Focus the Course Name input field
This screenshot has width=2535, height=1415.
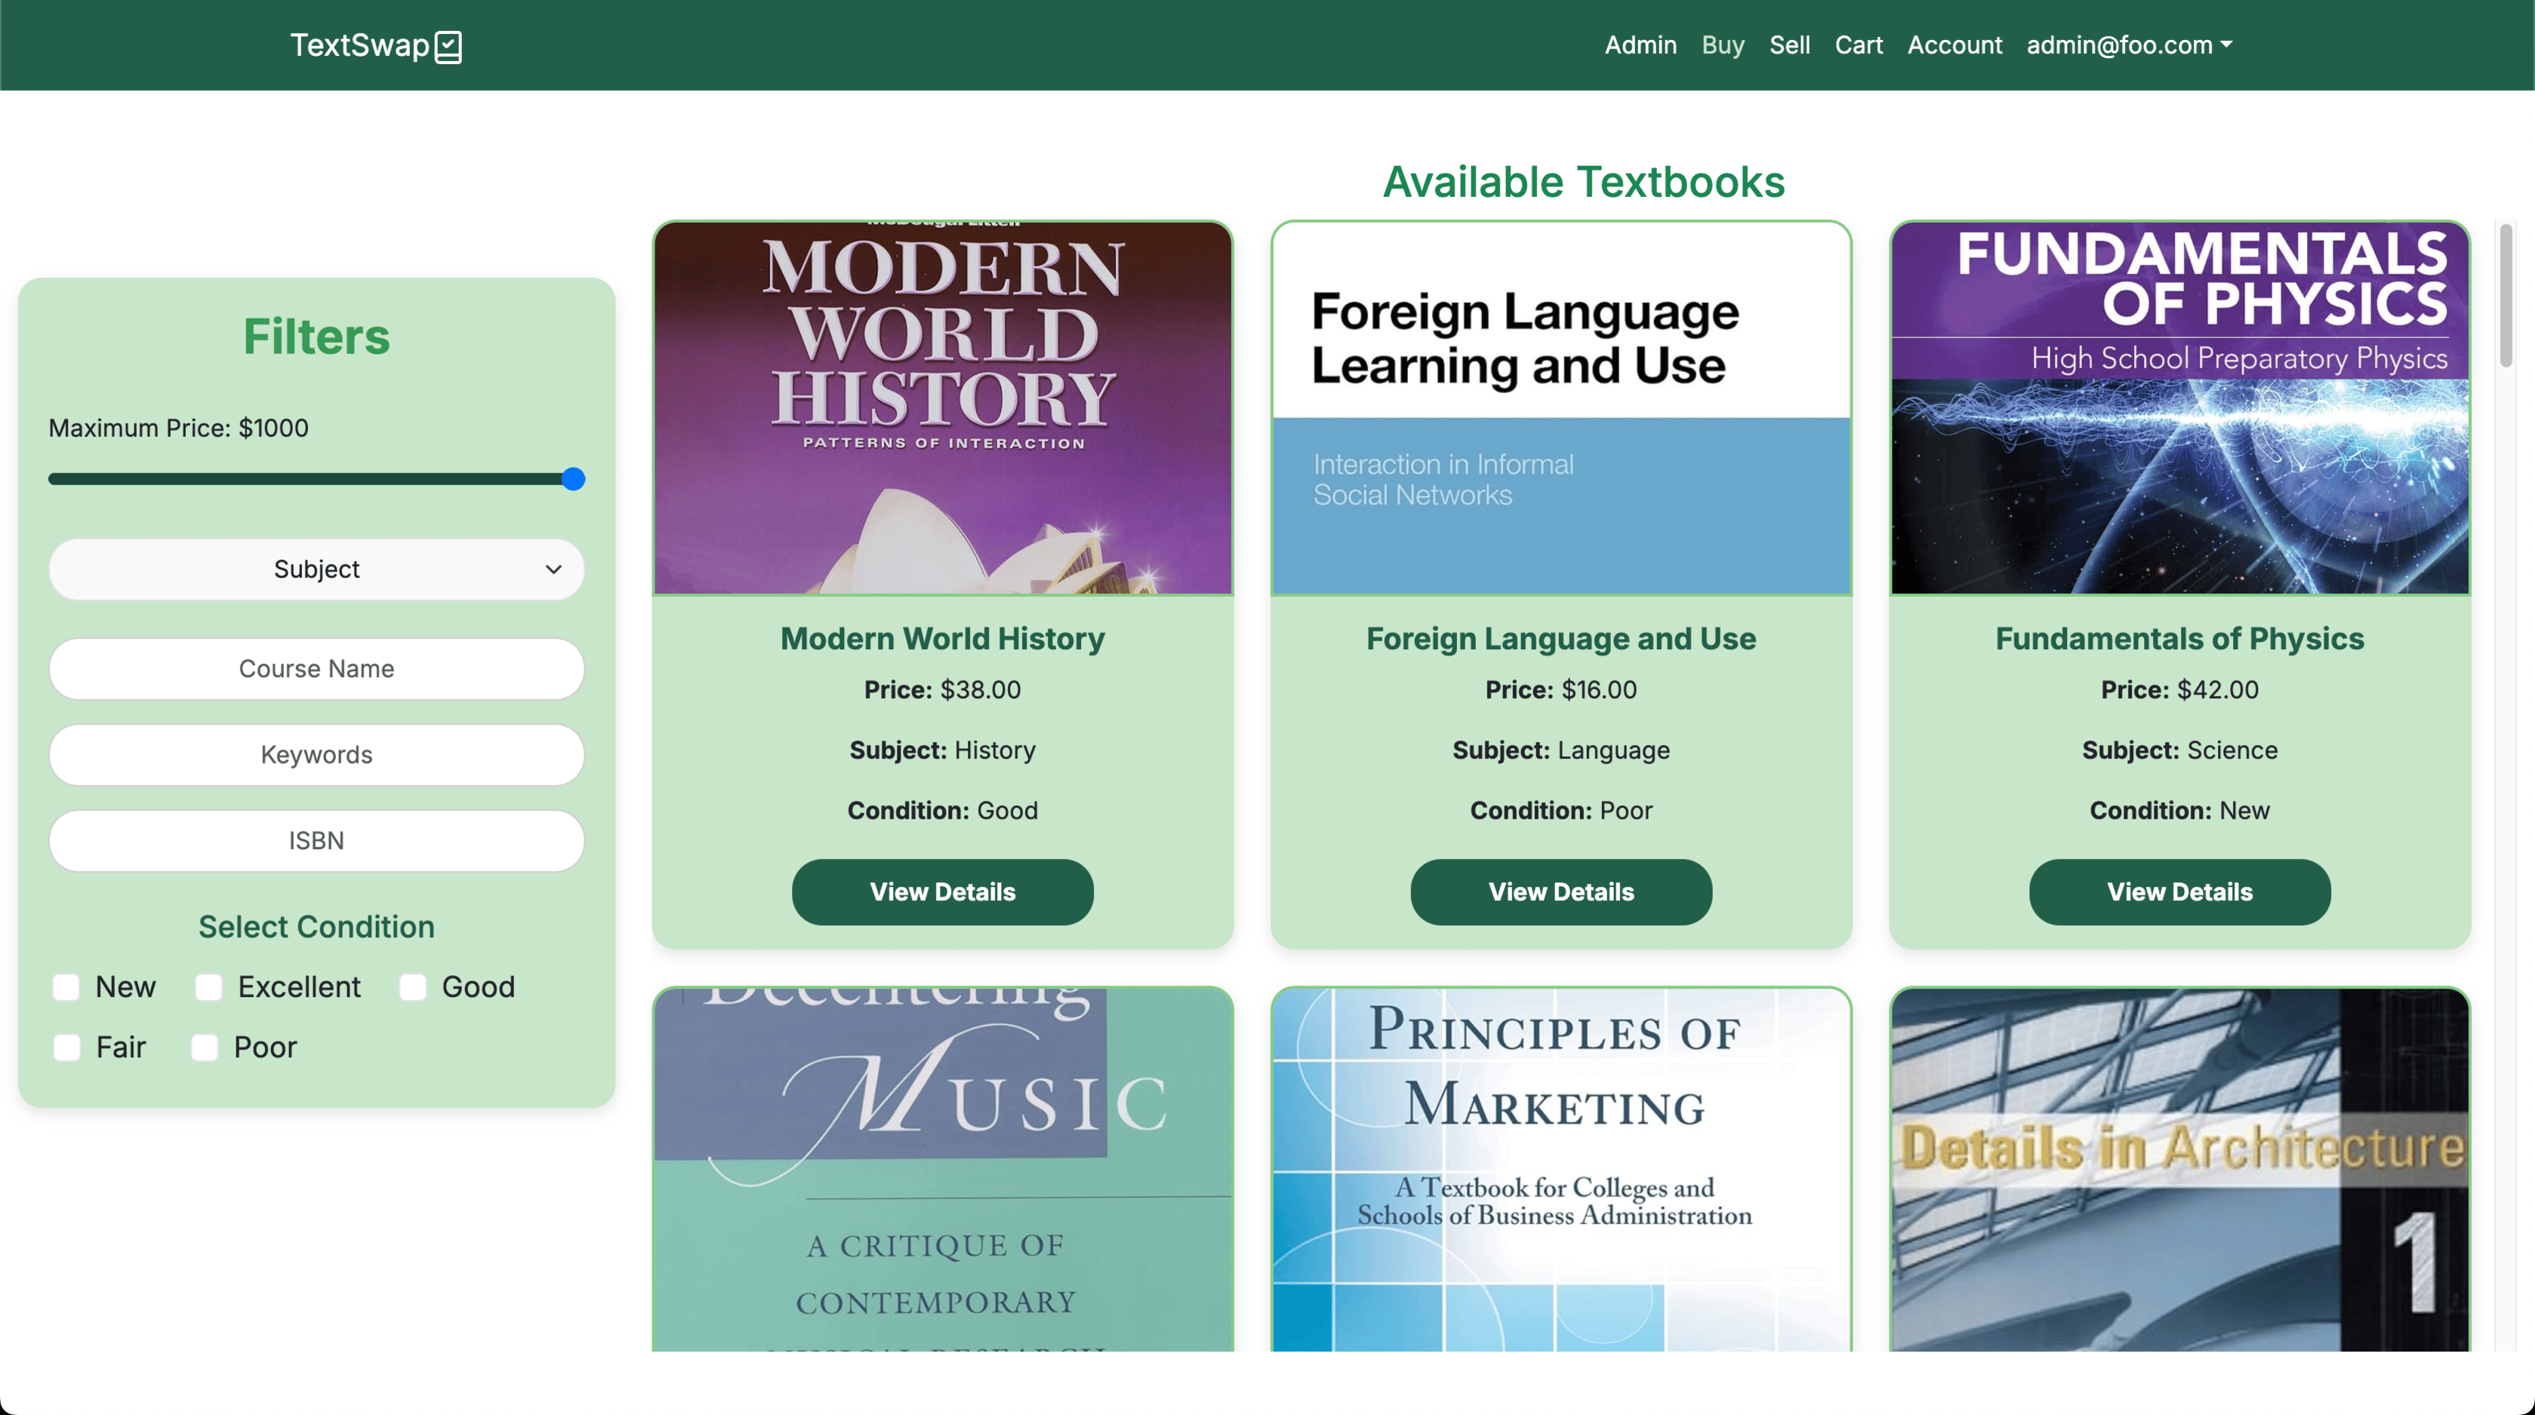(316, 668)
